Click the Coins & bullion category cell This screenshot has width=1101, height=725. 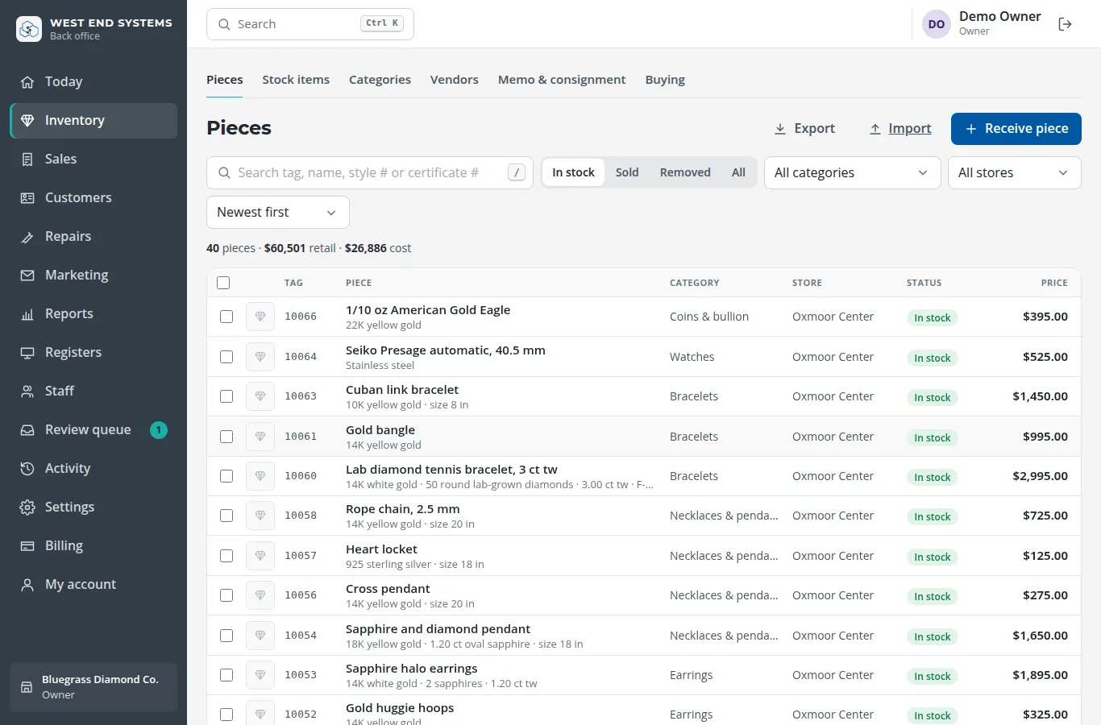coord(709,317)
